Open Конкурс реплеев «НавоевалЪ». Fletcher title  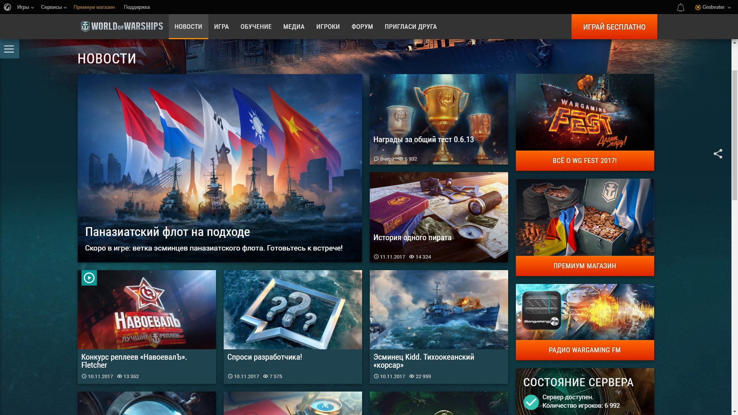(134, 361)
